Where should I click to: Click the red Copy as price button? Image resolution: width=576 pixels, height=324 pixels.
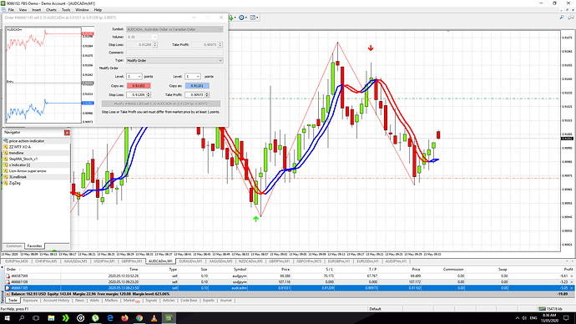click(x=139, y=85)
